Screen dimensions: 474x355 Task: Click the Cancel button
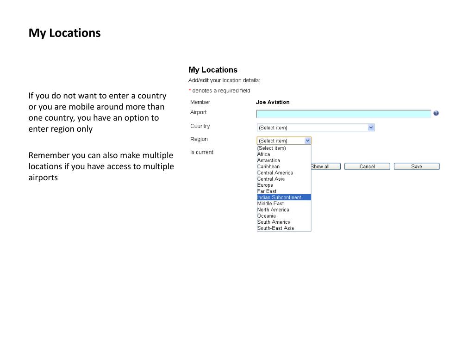(x=367, y=166)
